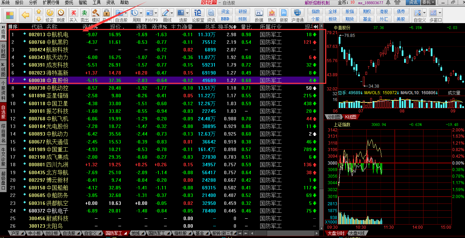Expand the 画线 dropdown arrow

[x=172, y=13]
